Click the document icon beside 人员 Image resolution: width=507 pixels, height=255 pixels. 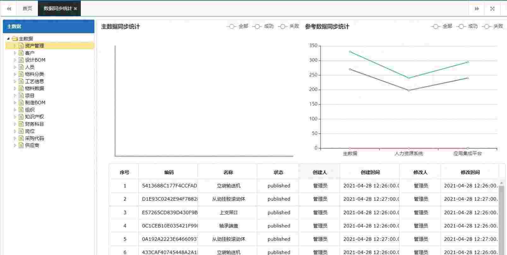pyautogui.click(x=21, y=67)
